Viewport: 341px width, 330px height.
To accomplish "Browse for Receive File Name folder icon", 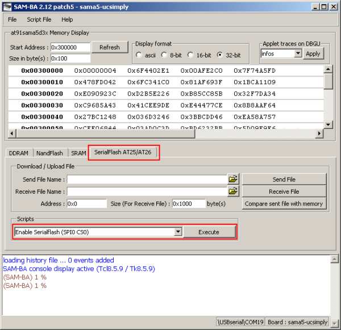I will pyautogui.click(x=233, y=191).
